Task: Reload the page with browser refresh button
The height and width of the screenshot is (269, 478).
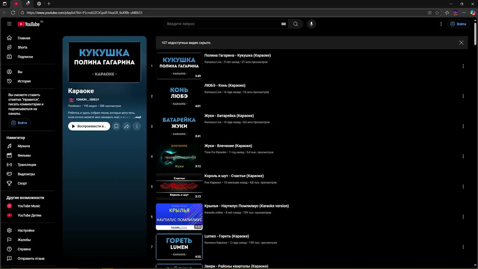Action: [x=13, y=13]
